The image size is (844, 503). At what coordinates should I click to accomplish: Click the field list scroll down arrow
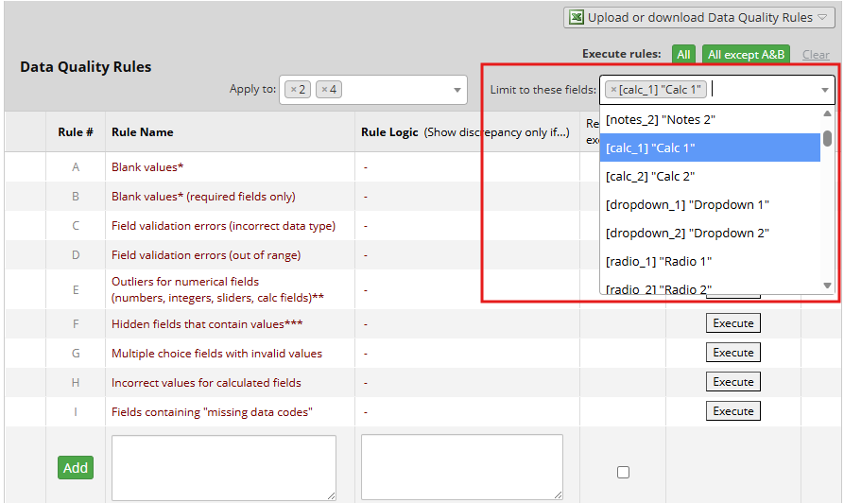pyautogui.click(x=827, y=286)
